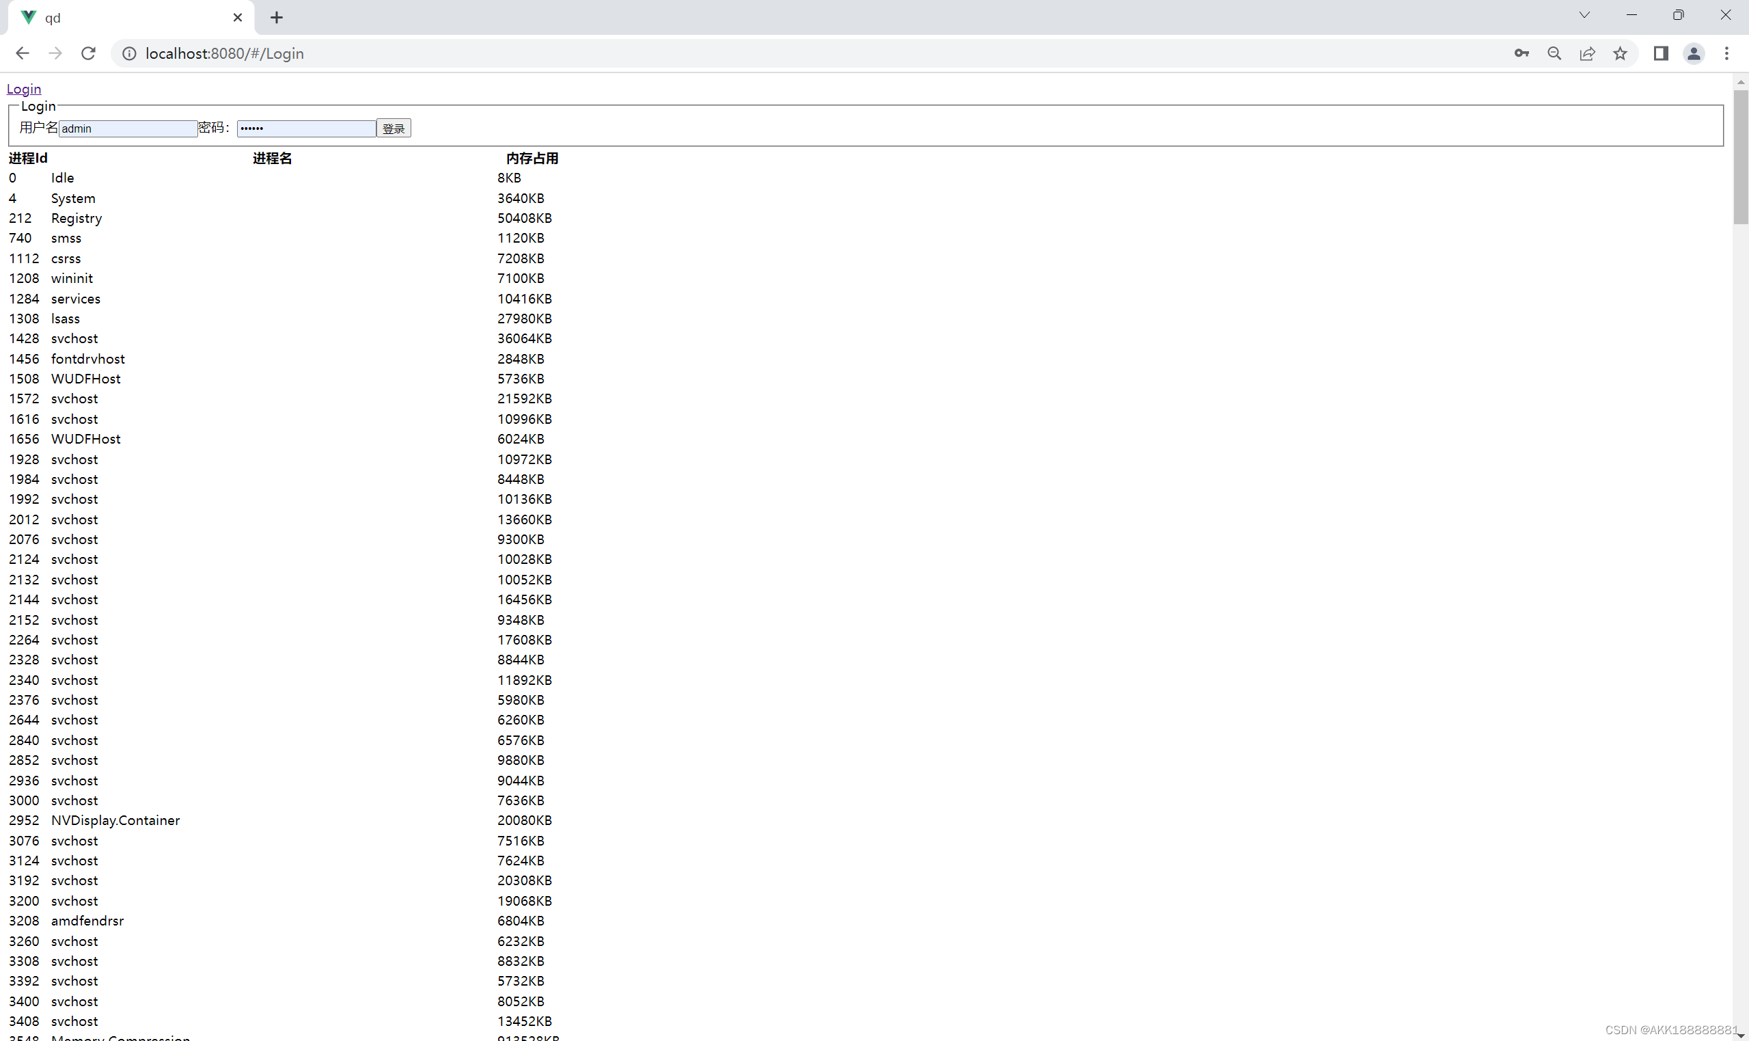The image size is (1749, 1041).
Task: Reload the current page
Action: [x=88, y=53]
